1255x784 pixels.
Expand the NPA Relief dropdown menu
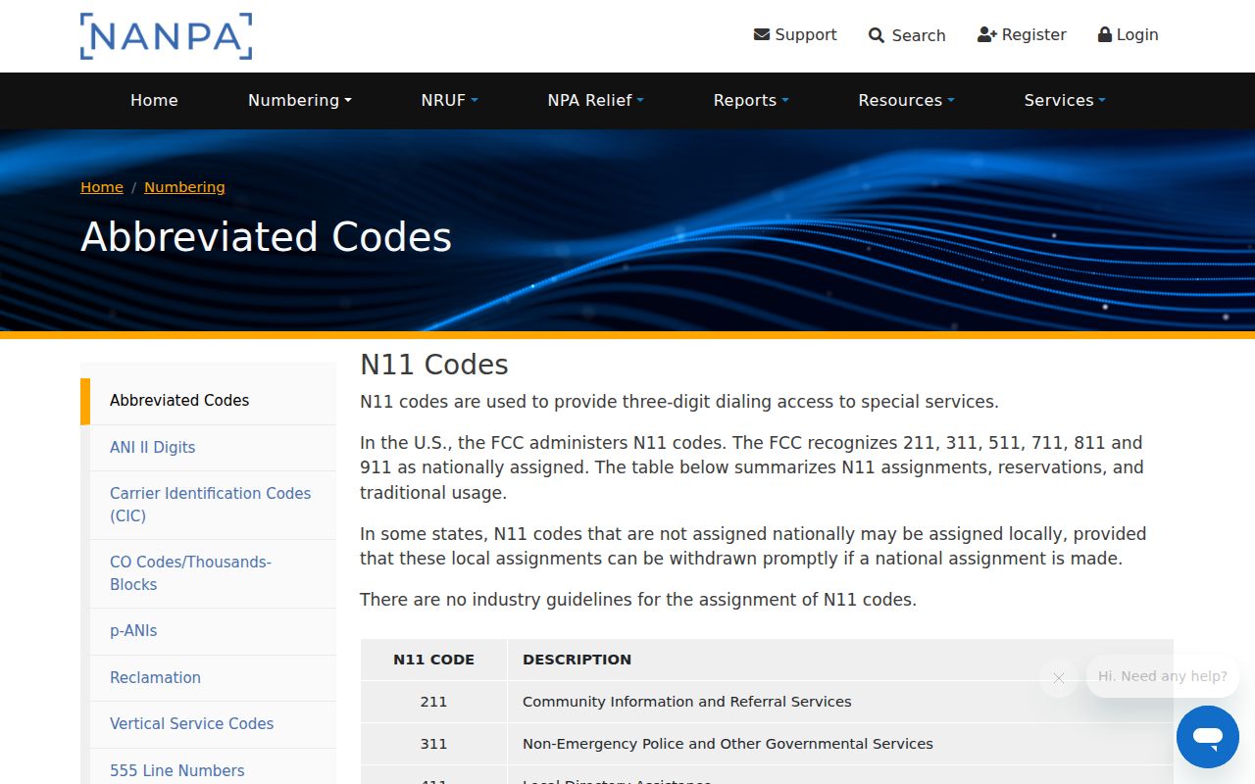click(596, 100)
